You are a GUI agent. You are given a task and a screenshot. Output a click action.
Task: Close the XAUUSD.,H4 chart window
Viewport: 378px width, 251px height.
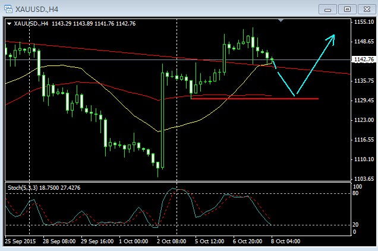pyautogui.click(x=367, y=10)
